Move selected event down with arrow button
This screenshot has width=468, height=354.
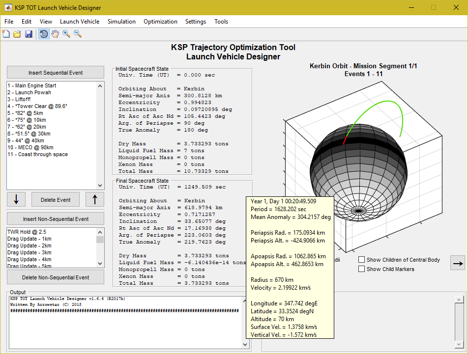16,199
